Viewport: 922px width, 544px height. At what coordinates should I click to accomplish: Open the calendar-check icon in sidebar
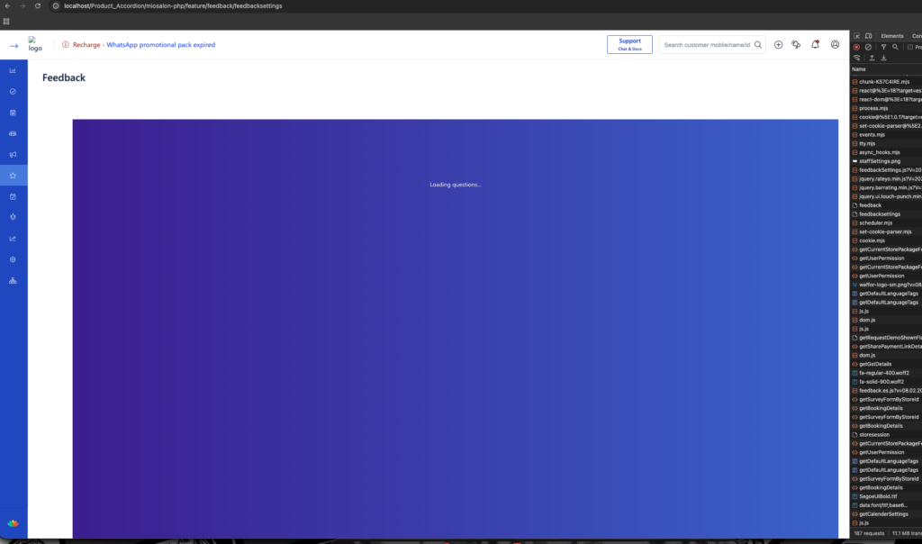coord(13,197)
